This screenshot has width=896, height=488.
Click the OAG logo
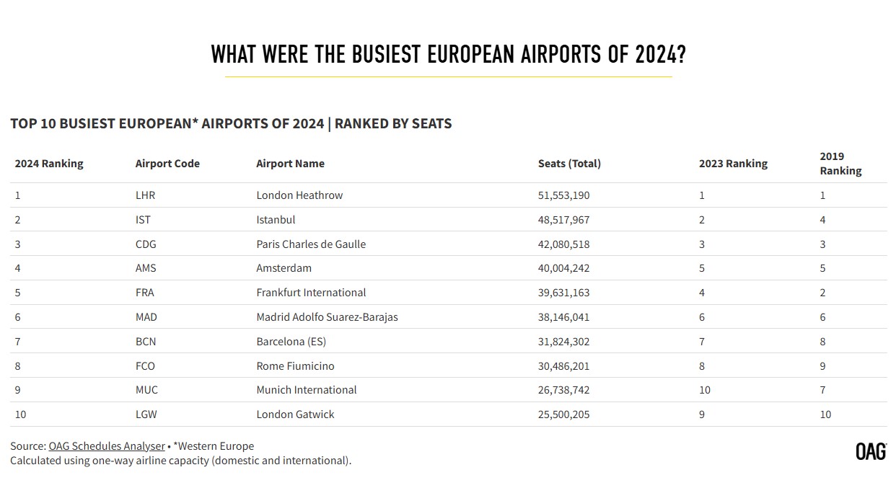[x=871, y=452]
